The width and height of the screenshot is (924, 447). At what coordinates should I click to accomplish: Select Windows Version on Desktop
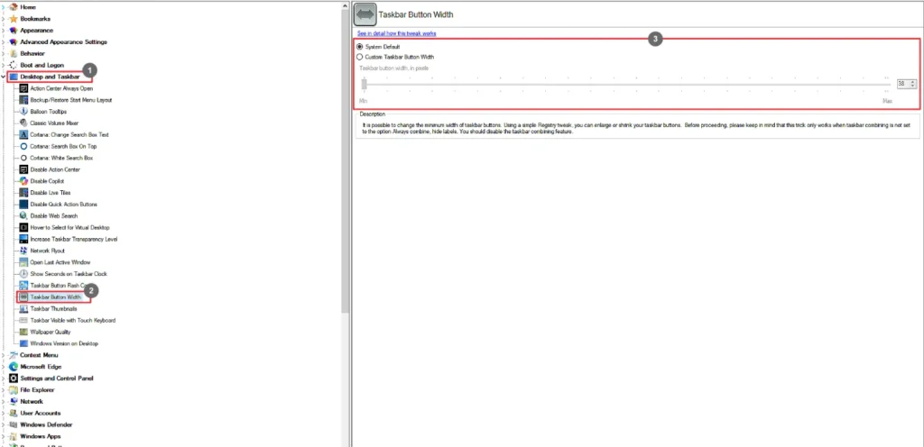[x=64, y=343]
